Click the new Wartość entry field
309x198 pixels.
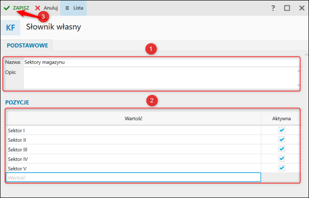tap(133, 178)
